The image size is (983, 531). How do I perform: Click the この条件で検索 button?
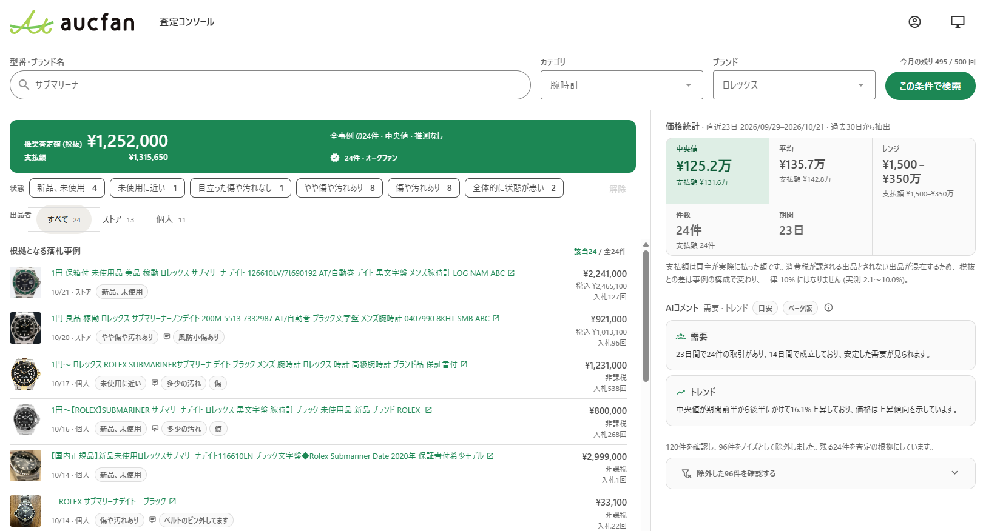tap(930, 86)
